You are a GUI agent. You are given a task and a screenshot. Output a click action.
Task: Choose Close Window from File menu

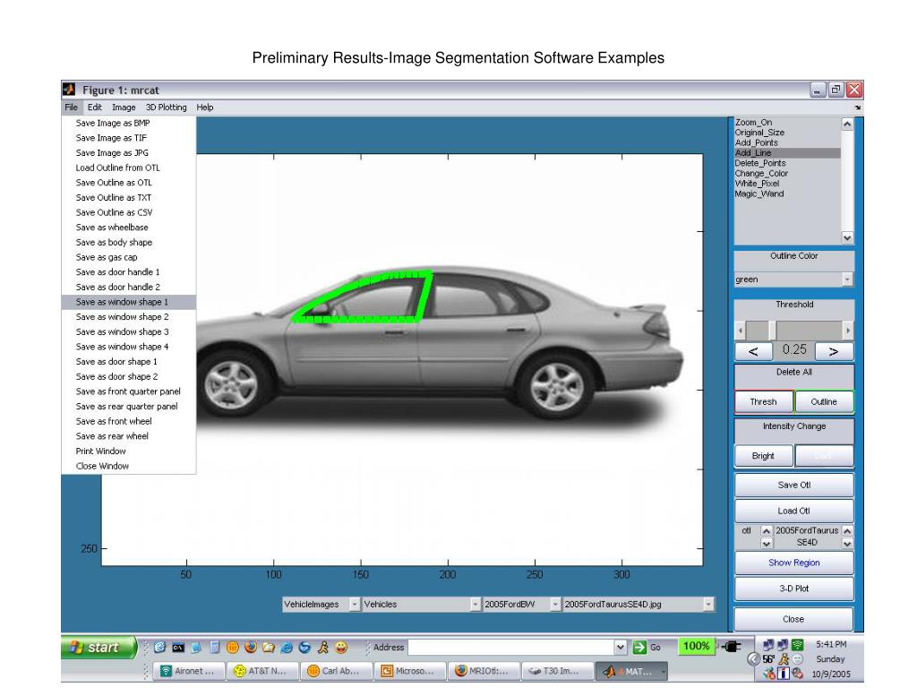click(x=129, y=466)
